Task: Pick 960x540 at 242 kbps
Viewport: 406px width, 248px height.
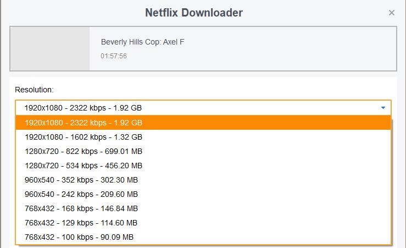Action: [x=81, y=194]
